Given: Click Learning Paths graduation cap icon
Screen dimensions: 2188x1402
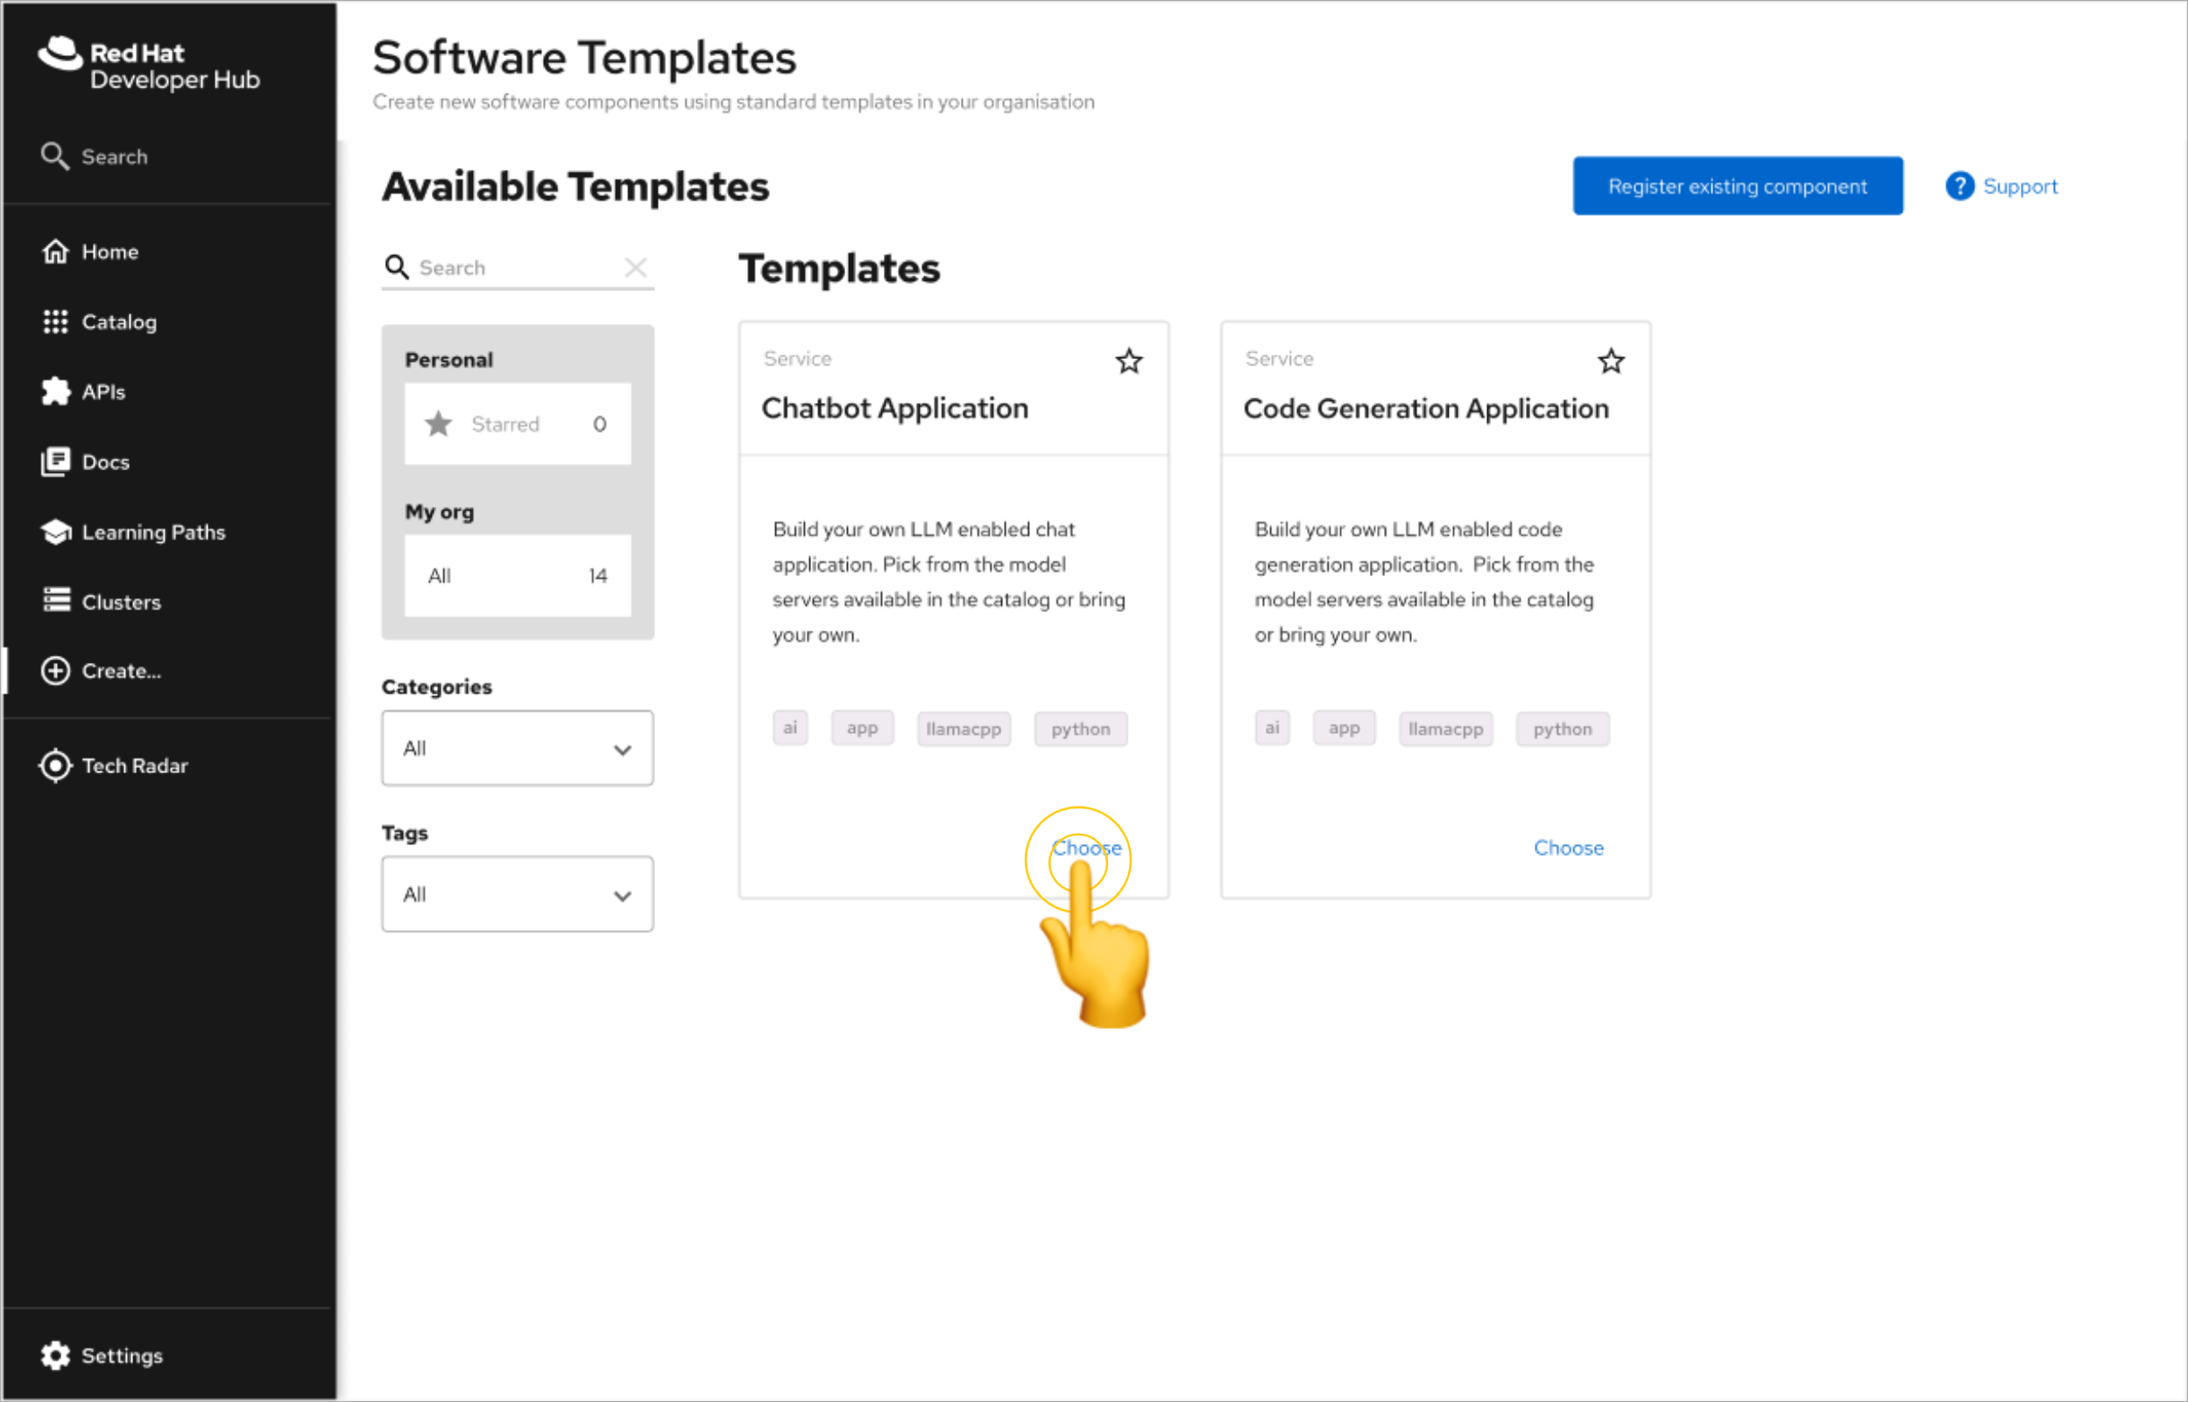Looking at the screenshot, I should tap(55, 532).
